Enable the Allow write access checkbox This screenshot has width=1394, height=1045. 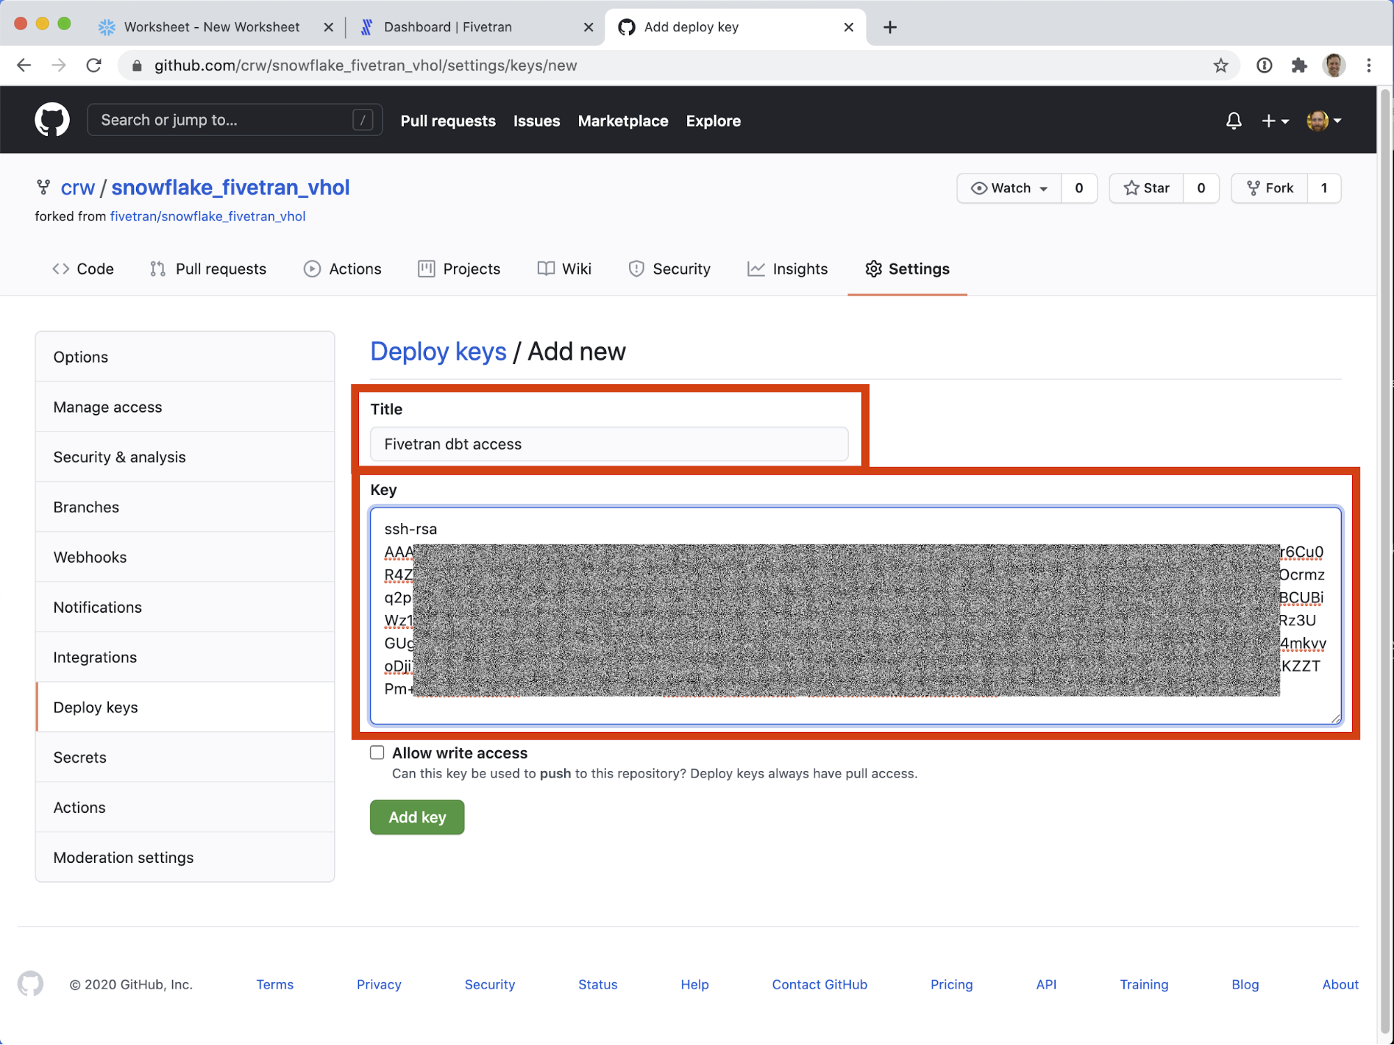pos(377,753)
